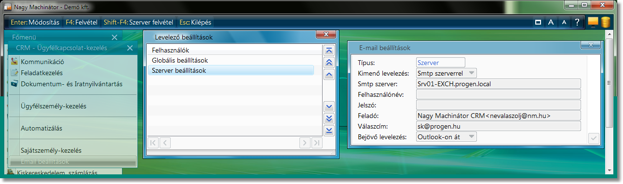This screenshot has height=184, width=623.
Task: Click the application icon in title bar
Action: [8, 7]
